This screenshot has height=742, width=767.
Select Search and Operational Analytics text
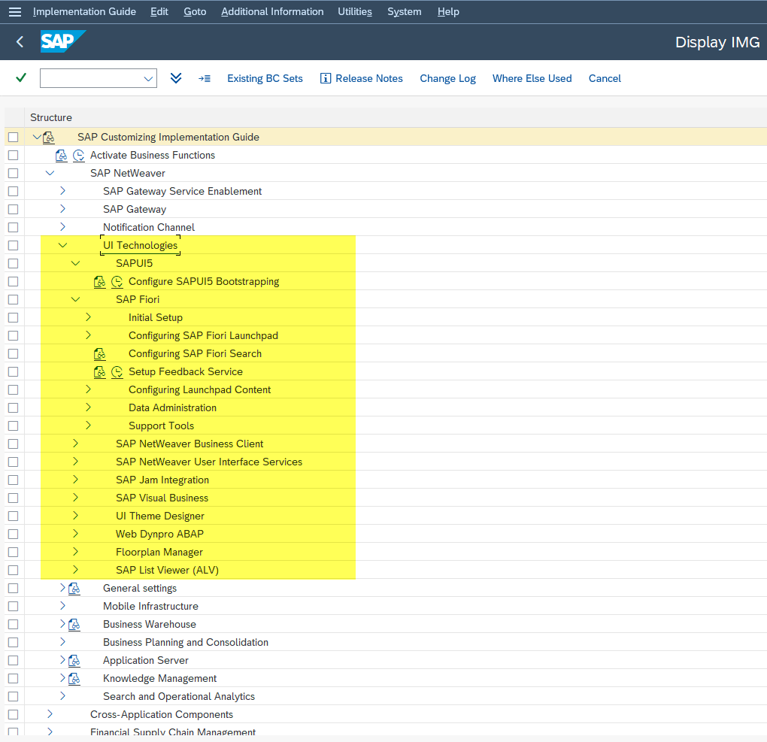click(x=179, y=696)
